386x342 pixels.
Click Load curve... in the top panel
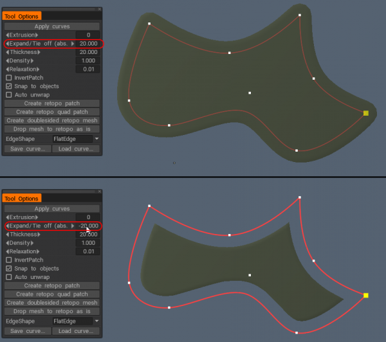click(75, 148)
